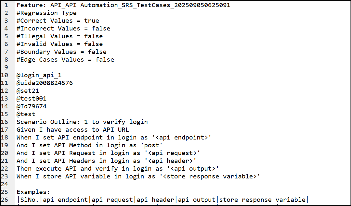
Task: Click '#Incorrect Values = false' line
Action: coord(63,29)
